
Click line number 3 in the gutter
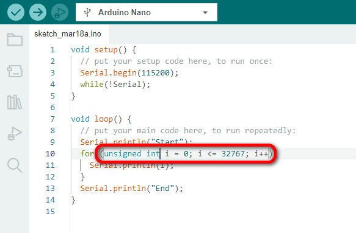click(53, 73)
